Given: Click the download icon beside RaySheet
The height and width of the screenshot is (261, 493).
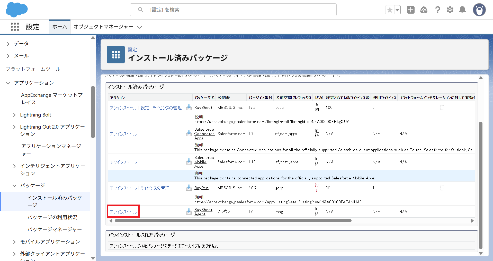Looking at the screenshot, I should (189, 108).
